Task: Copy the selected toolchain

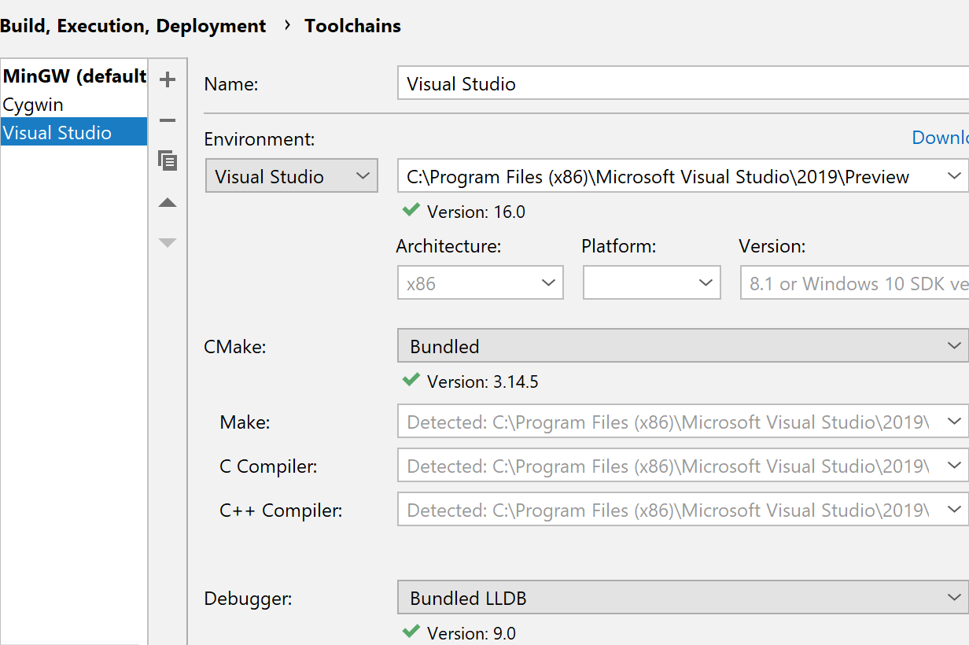Action: pos(168,161)
